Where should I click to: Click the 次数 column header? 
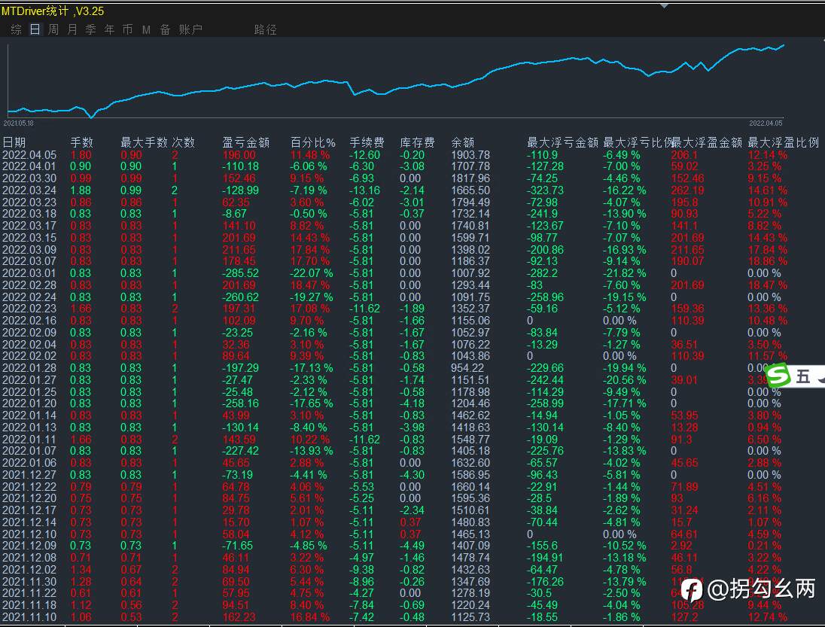pos(183,142)
